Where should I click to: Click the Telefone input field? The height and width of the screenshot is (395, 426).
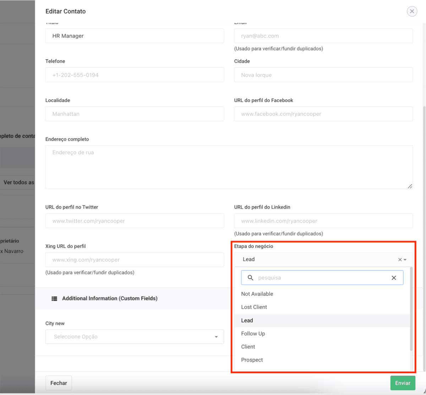pyautogui.click(x=135, y=75)
